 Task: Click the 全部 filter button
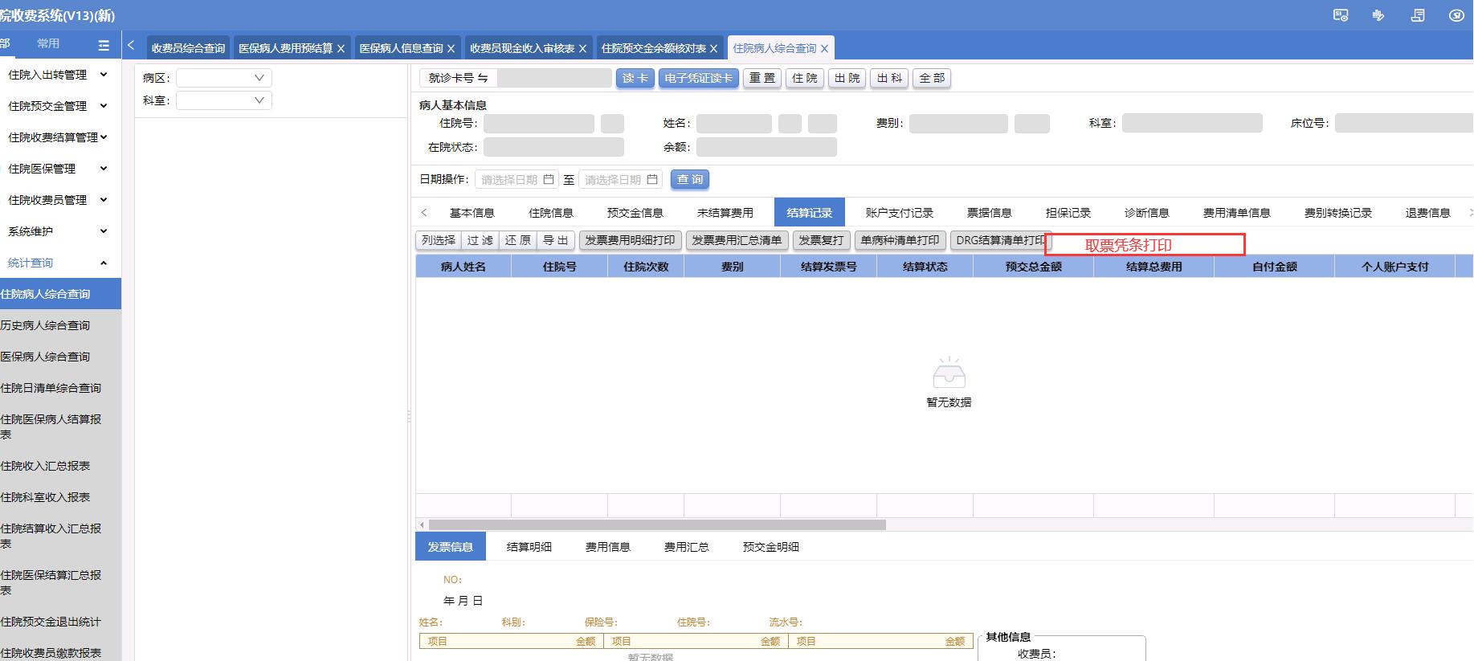pos(932,78)
